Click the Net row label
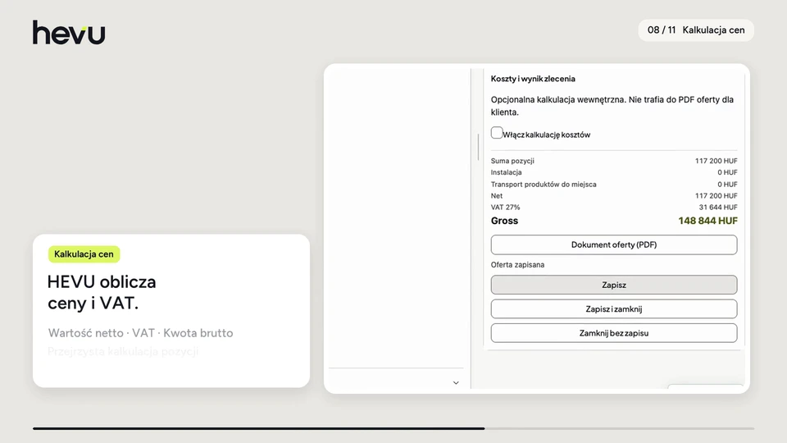The image size is (787, 443). click(x=497, y=196)
